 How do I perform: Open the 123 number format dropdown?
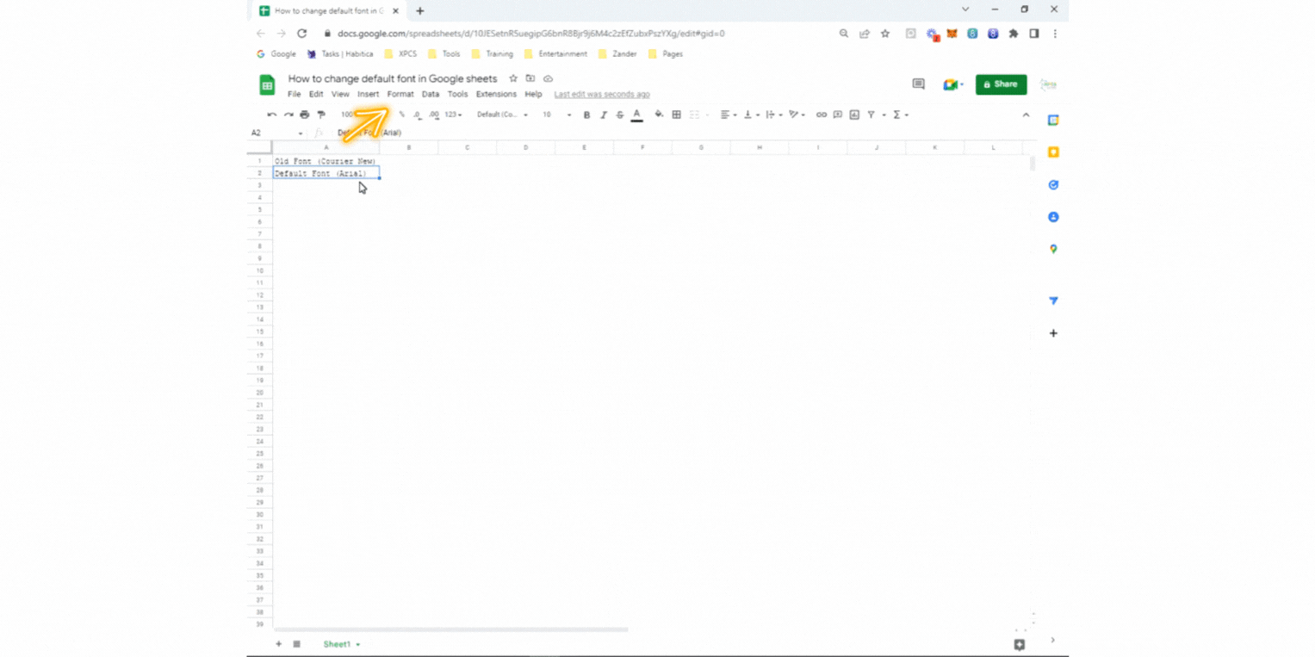(451, 114)
